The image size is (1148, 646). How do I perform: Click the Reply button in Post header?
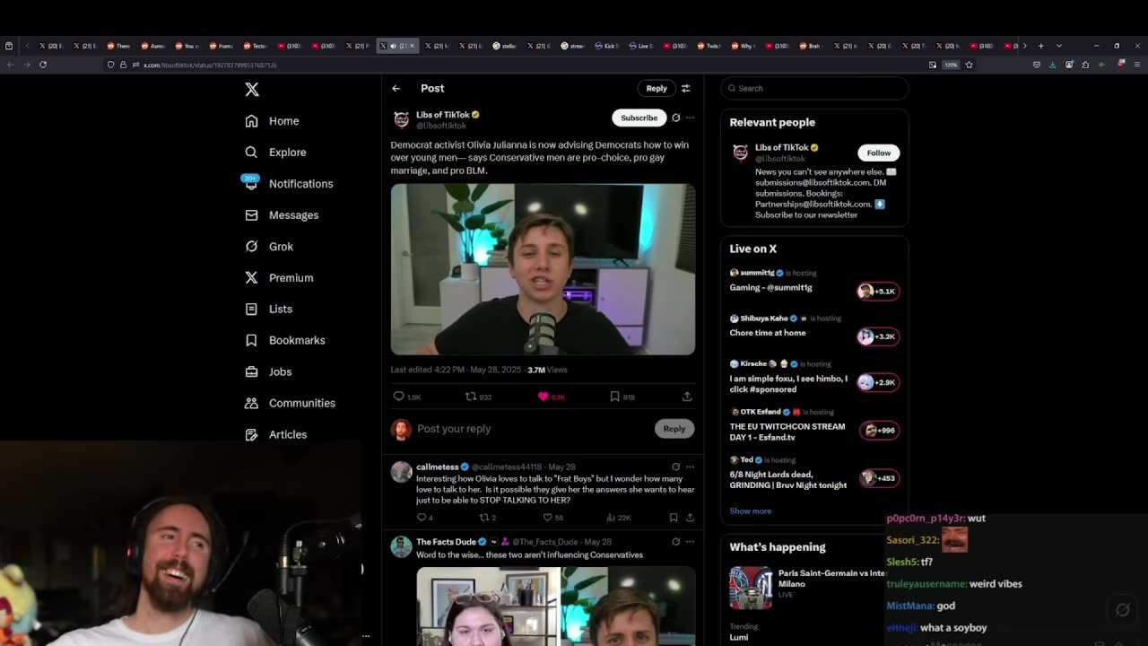[x=657, y=88]
